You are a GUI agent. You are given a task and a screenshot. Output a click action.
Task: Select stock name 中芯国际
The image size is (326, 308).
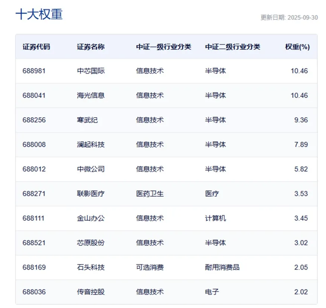pyautogui.click(x=91, y=71)
